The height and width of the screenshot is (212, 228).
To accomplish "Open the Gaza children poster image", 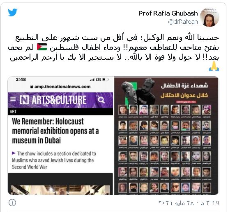I will (166, 135).
